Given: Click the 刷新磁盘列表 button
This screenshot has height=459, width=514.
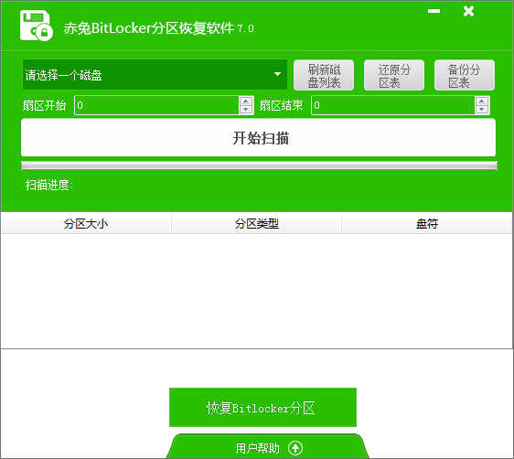Looking at the screenshot, I should [x=324, y=75].
